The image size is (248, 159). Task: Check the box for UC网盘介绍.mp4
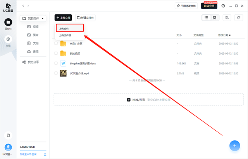(56, 73)
